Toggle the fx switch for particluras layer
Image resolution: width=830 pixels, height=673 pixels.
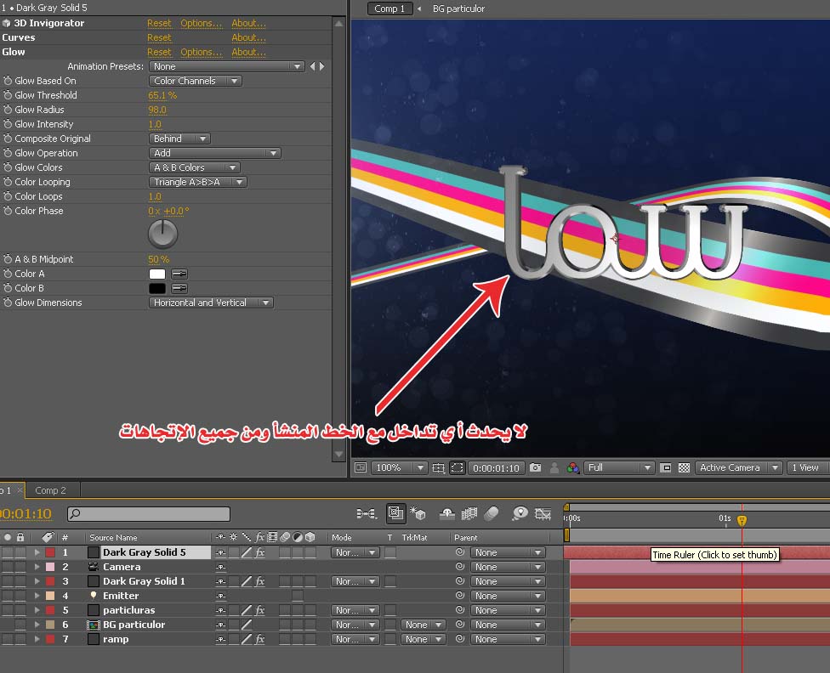coord(260,610)
